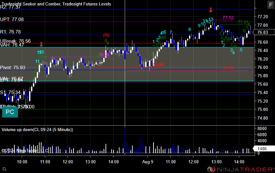Click the 8000 volume axis label

point(262,129)
